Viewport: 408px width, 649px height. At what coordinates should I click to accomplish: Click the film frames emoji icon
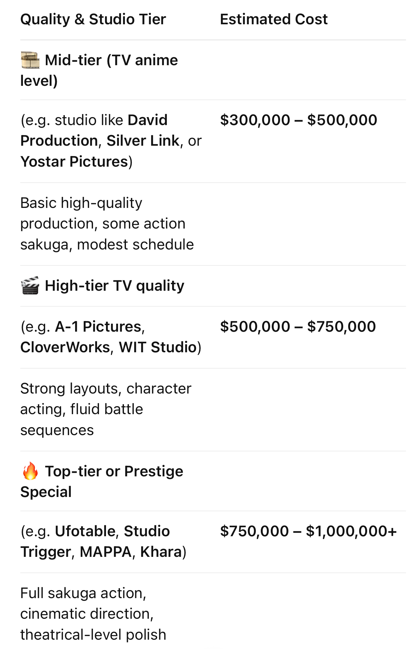coord(30,60)
